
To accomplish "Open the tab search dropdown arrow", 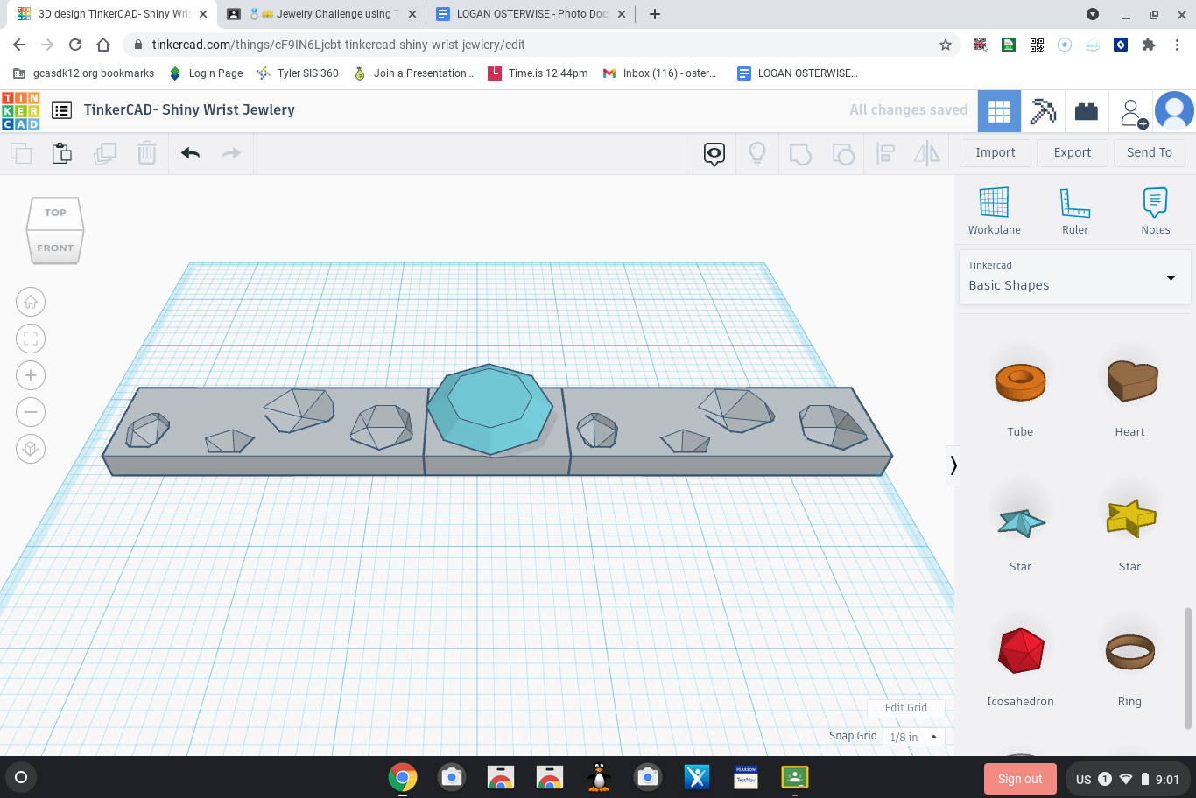I will (1093, 14).
